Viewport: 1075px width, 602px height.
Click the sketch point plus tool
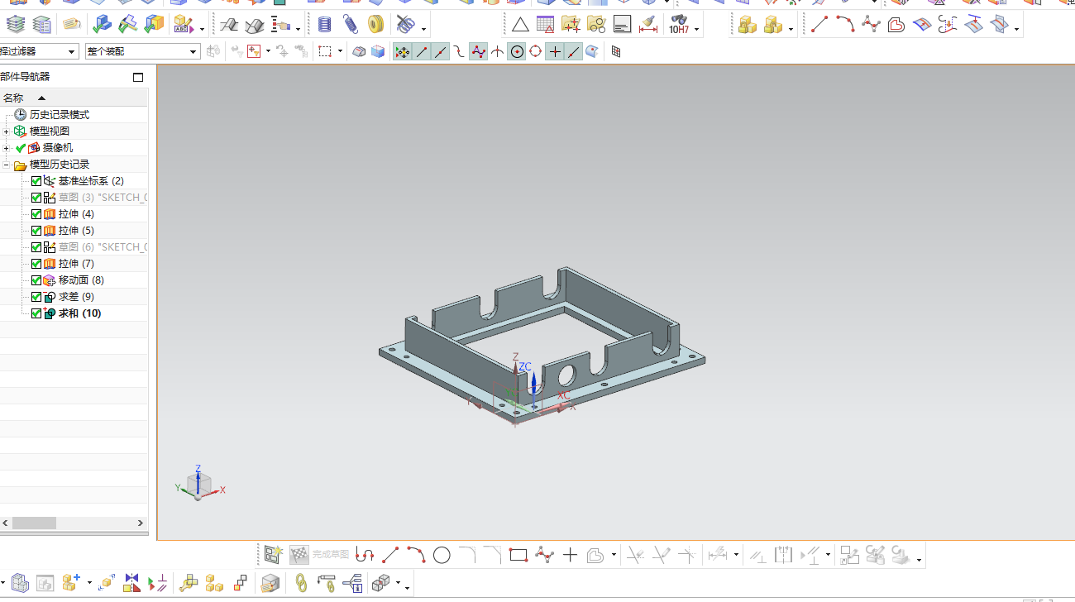click(x=570, y=555)
